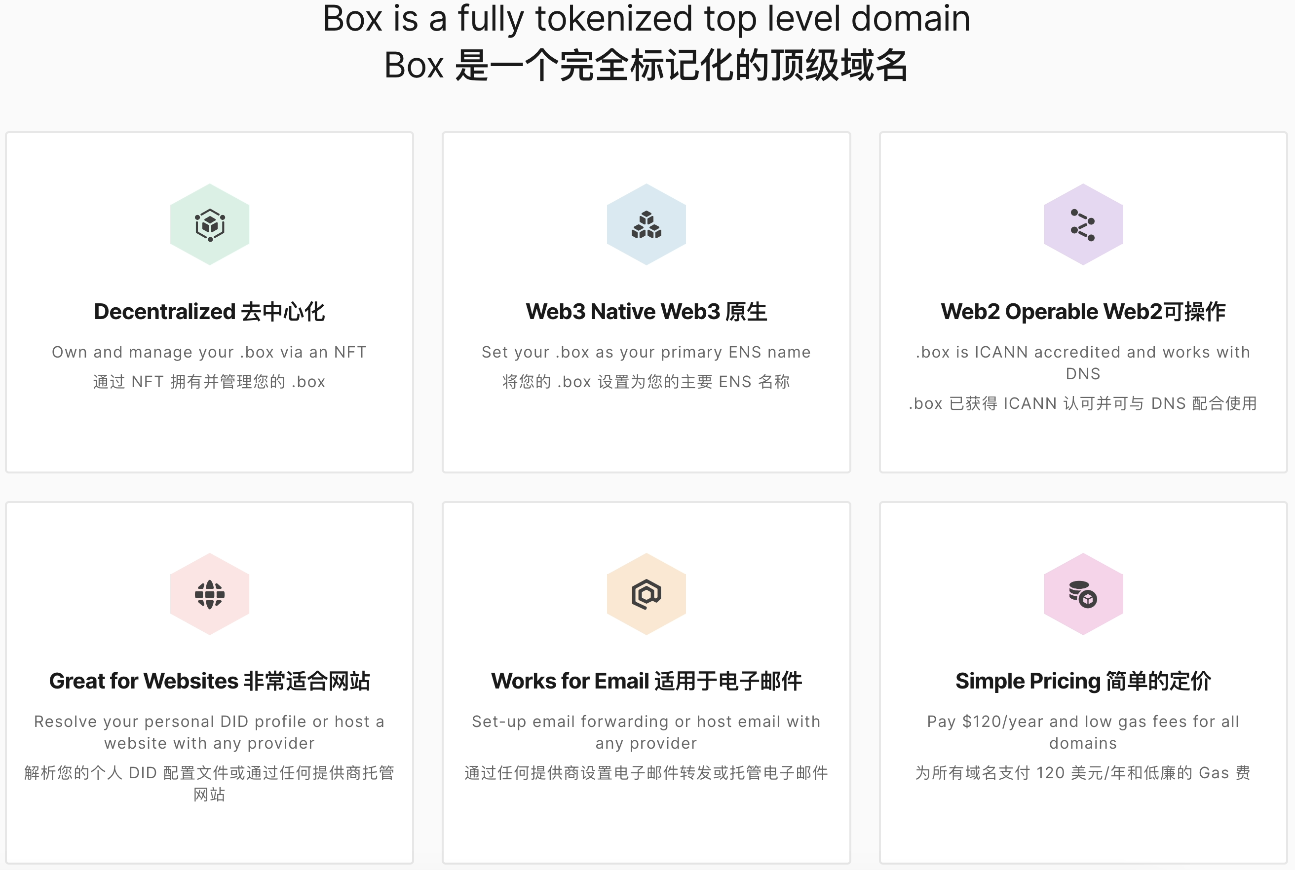Click 'Resolve your personal DID profile' description
The image size is (1295, 870).
click(x=209, y=732)
